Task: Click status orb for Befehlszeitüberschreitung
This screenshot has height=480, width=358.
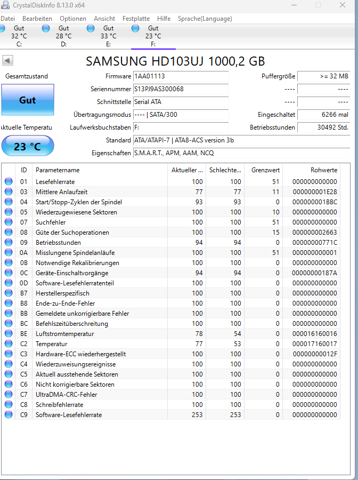Action: [x=9, y=323]
